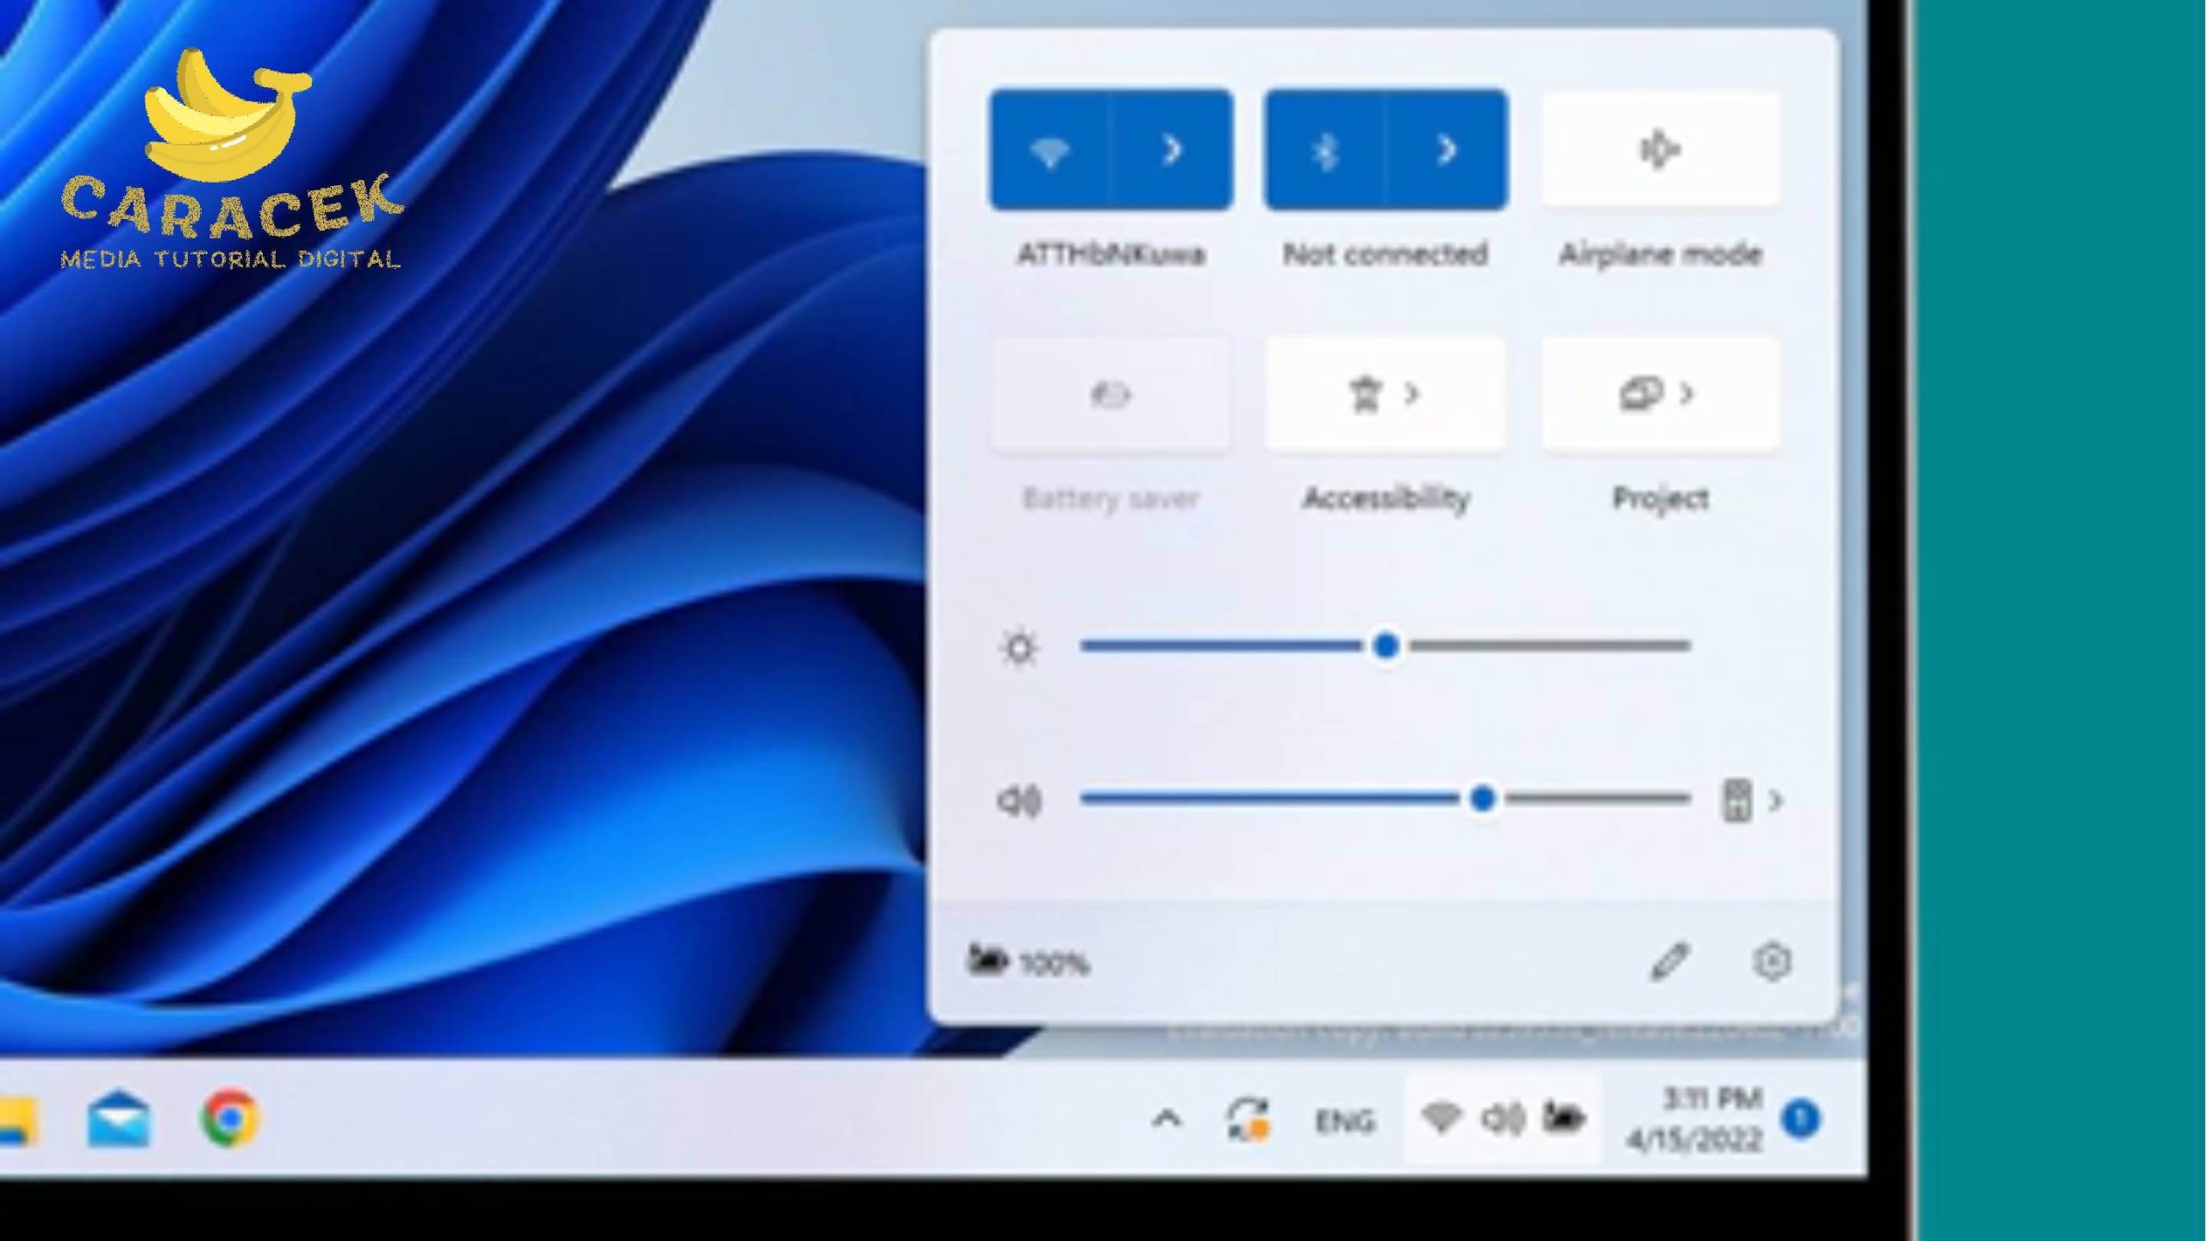Expand the Wi-Fi networks list
This screenshot has height=1241, width=2206.
click(x=1172, y=151)
